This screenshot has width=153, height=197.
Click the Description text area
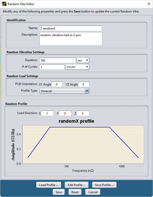click(x=71, y=39)
